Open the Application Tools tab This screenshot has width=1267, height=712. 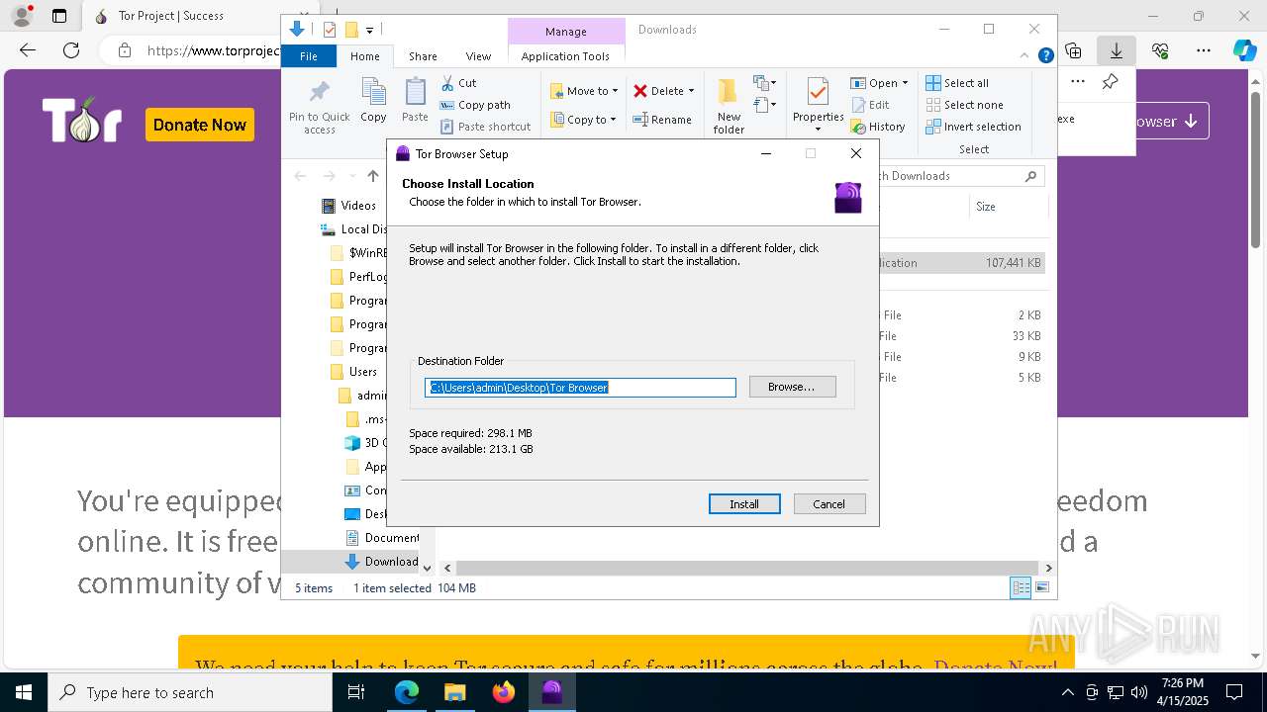click(x=565, y=56)
